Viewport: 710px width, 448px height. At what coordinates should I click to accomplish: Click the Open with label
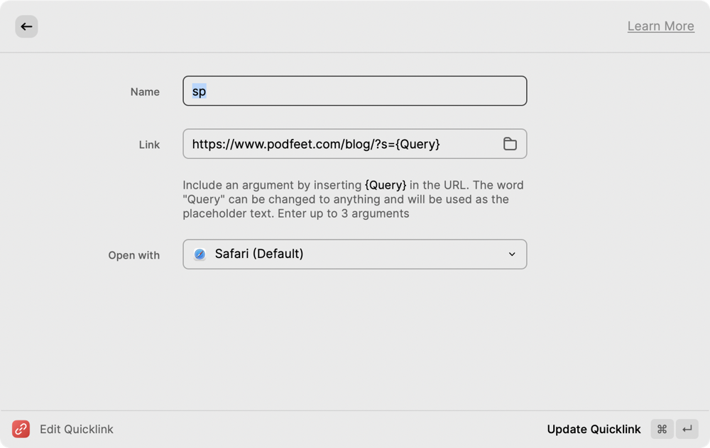[x=133, y=255]
